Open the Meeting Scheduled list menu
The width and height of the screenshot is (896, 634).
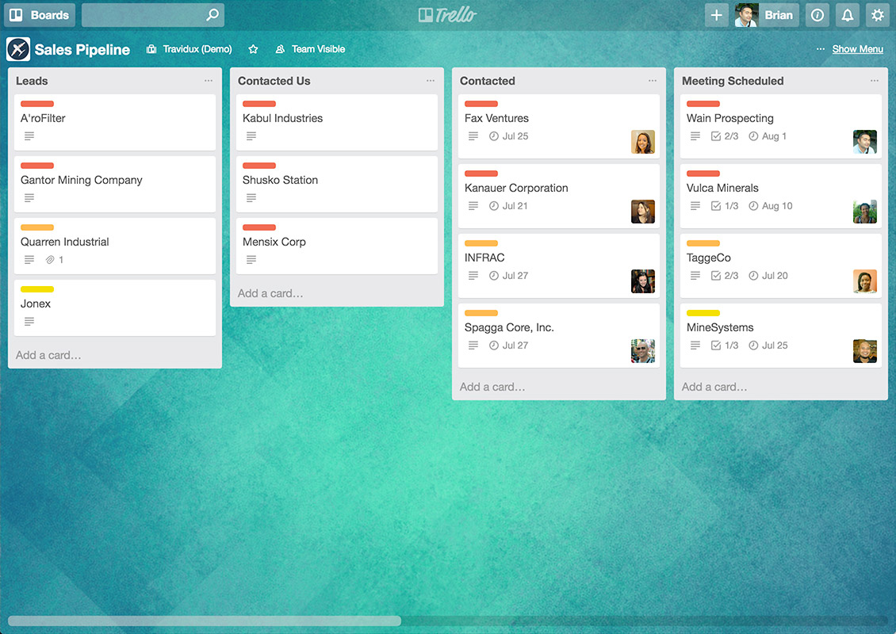point(875,80)
